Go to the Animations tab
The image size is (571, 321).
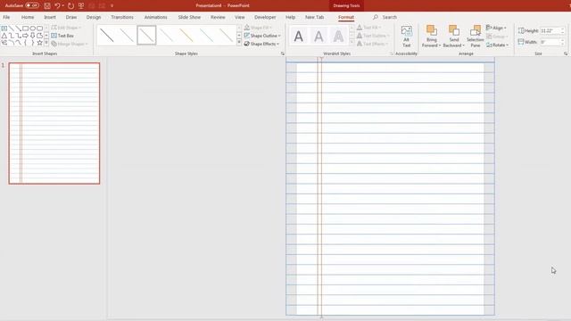[x=155, y=17]
